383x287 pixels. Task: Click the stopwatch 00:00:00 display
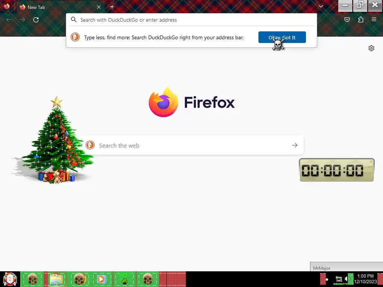click(x=333, y=170)
